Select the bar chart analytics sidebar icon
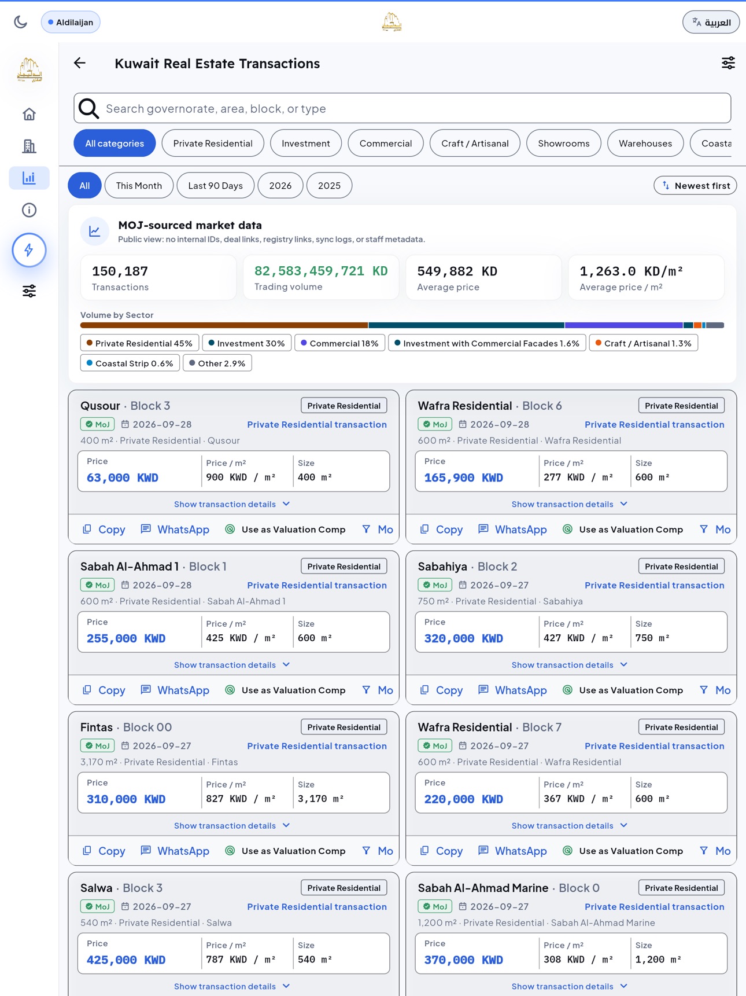 29,178
